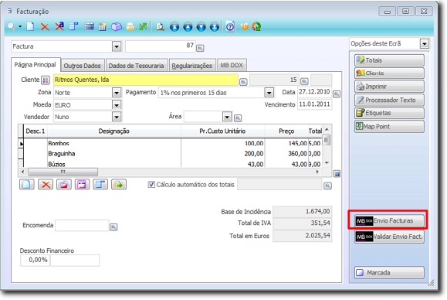This screenshot has width=447, height=300.
Task: Go to first record navigation button
Action: point(174,27)
